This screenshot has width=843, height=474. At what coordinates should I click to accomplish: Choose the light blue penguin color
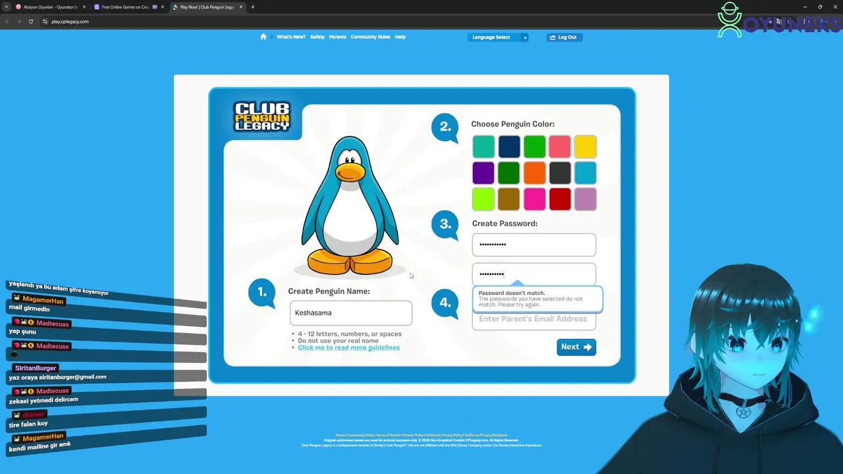pos(585,173)
